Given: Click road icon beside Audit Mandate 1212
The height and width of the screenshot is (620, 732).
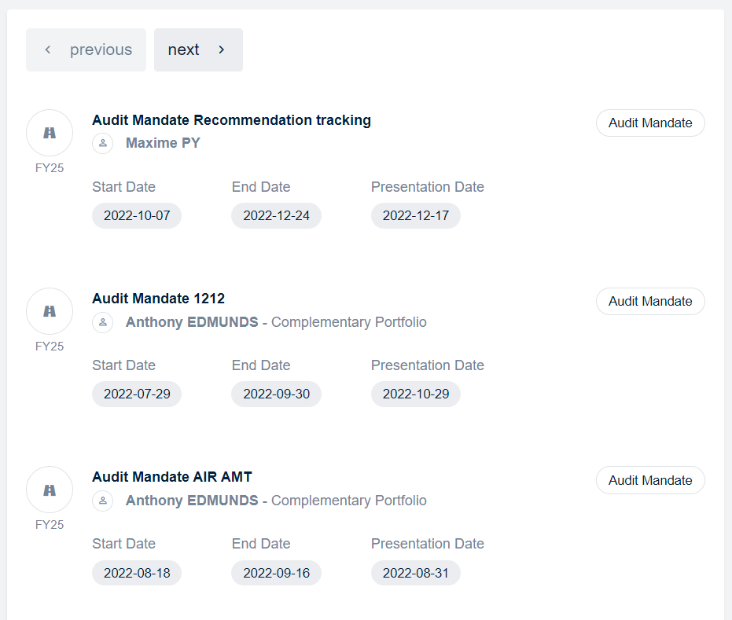Looking at the screenshot, I should 50,311.
